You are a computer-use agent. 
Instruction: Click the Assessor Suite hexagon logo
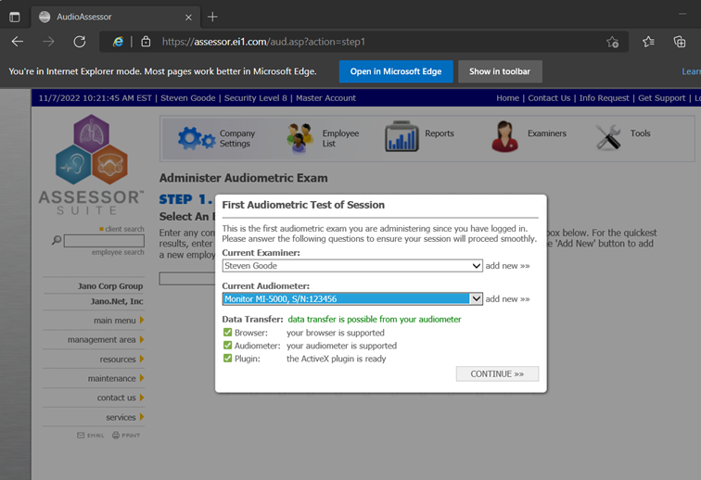click(92, 150)
